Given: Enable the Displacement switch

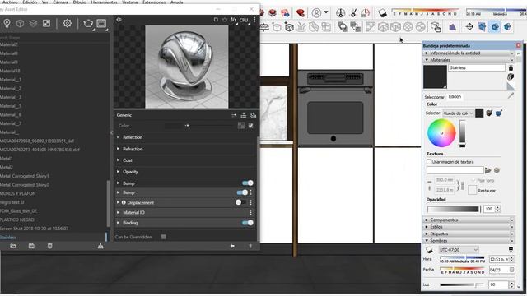Looking at the screenshot, I should (x=240, y=202).
